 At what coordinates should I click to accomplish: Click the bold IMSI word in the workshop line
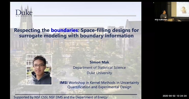pyautogui.click(x=63, y=83)
